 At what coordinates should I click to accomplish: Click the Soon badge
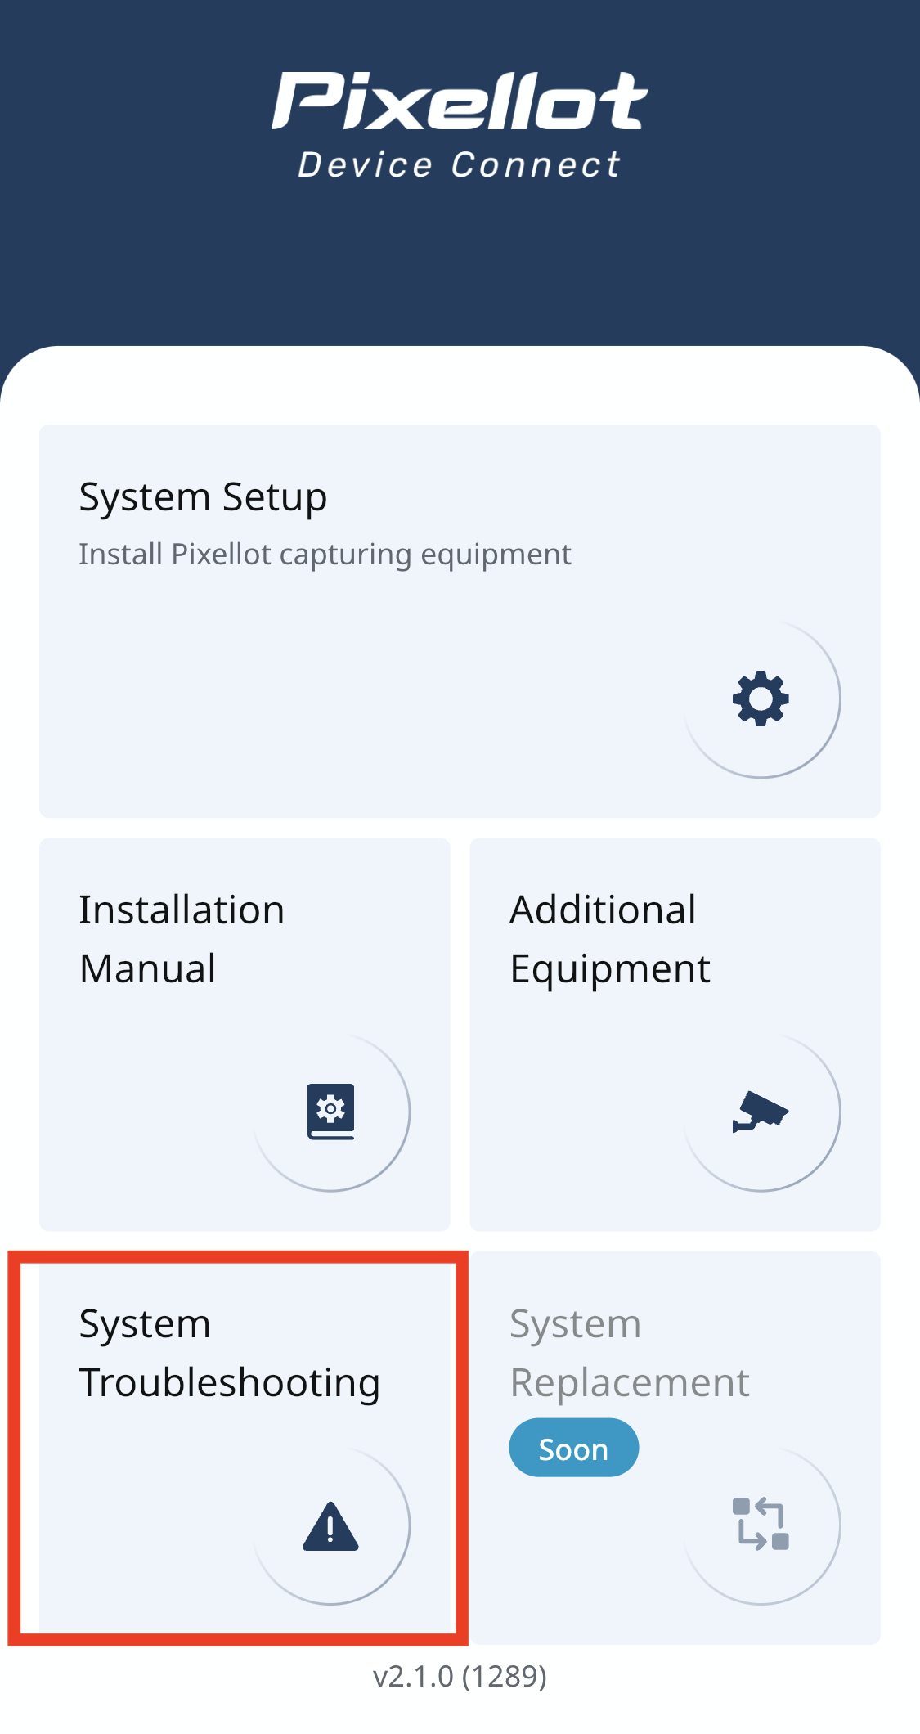coord(573,1448)
